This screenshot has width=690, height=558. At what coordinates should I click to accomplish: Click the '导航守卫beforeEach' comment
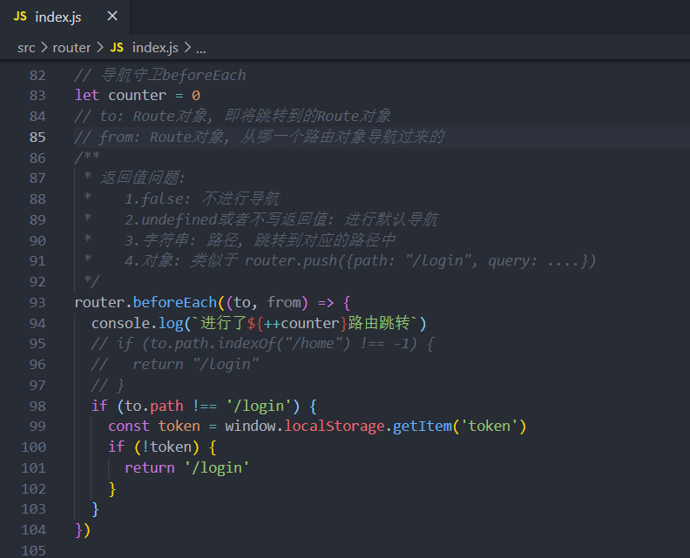[x=160, y=75]
